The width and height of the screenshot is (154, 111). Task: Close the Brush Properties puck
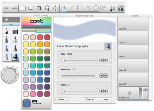16,68
